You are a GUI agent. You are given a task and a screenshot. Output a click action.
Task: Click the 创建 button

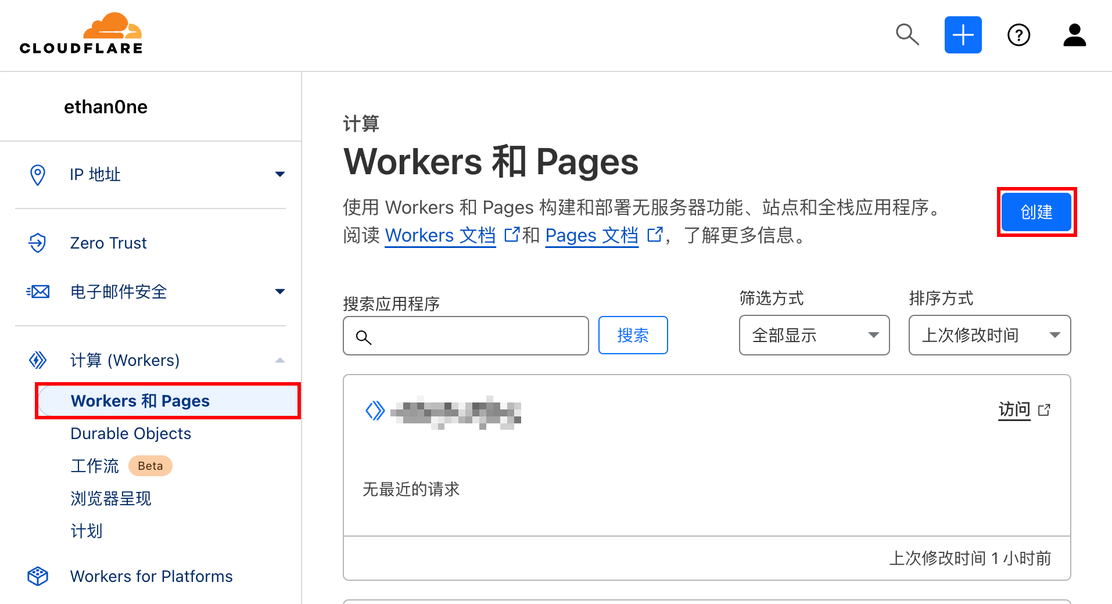(x=1036, y=212)
